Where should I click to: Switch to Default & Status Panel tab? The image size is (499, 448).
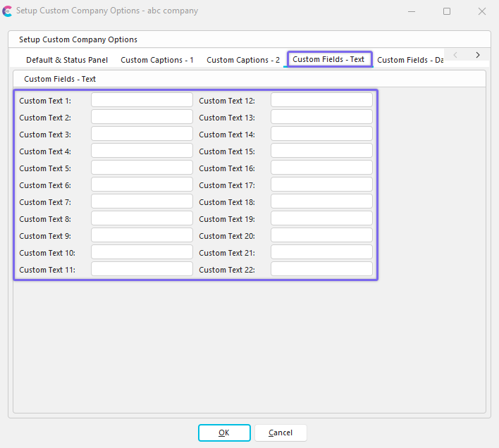pos(67,60)
